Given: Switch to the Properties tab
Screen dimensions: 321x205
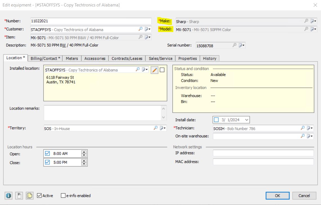Looking at the screenshot, I should (x=188, y=58).
